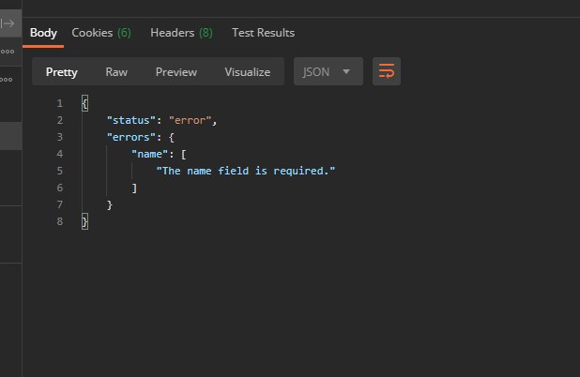Click the closing brace on line 7
This screenshot has width=580, height=377.
click(x=110, y=205)
